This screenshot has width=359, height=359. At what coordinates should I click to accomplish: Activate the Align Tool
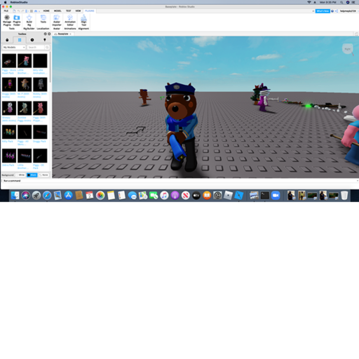(83, 20)
